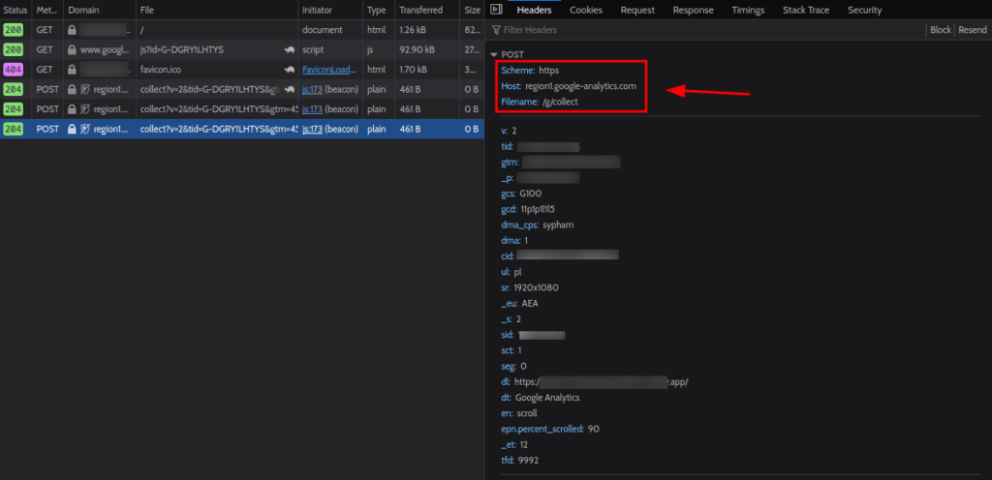Screen dimensions: 992x480
Task: Open the Cookies tab
Action: (x=586, y=10)
